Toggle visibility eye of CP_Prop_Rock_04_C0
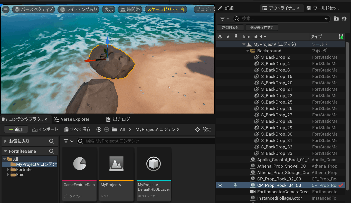The width and height of the screenshot is (351, 203). (x=220, y=185)
